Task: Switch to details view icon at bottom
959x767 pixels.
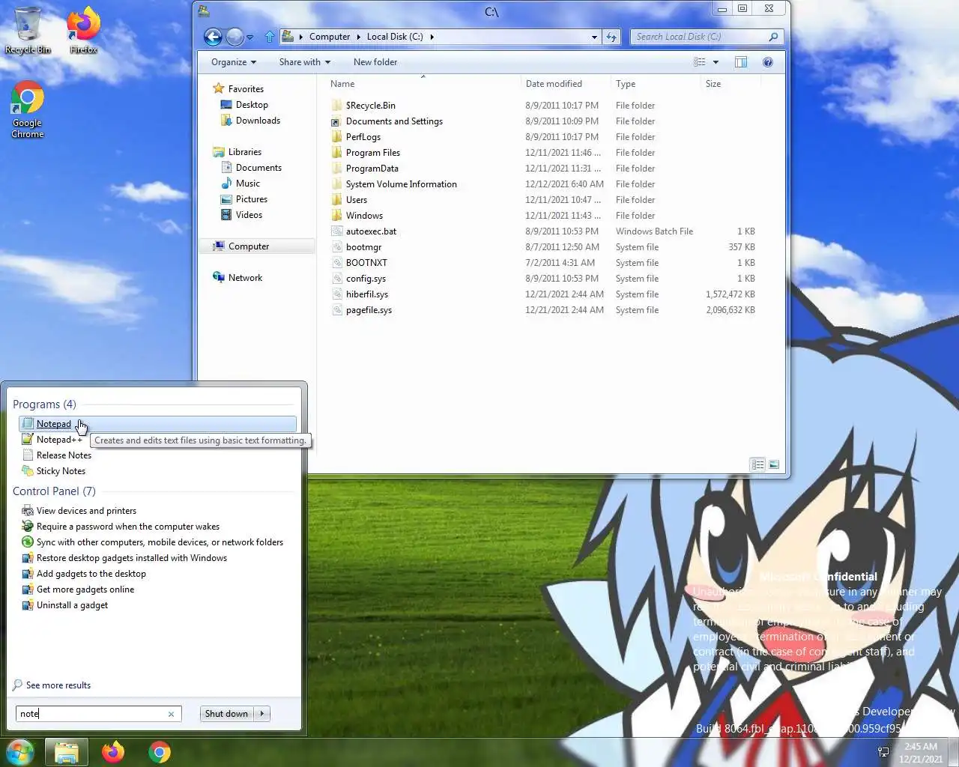Action: pos(757,464)
